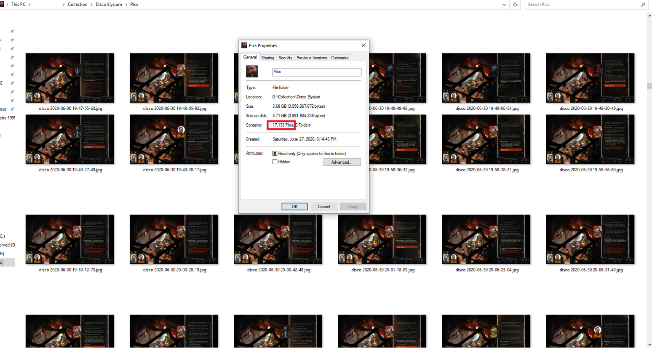
Task: Select thumbnail disco 2020-06-30 19-49-06-54.jpg
Action: click(486, 78)
